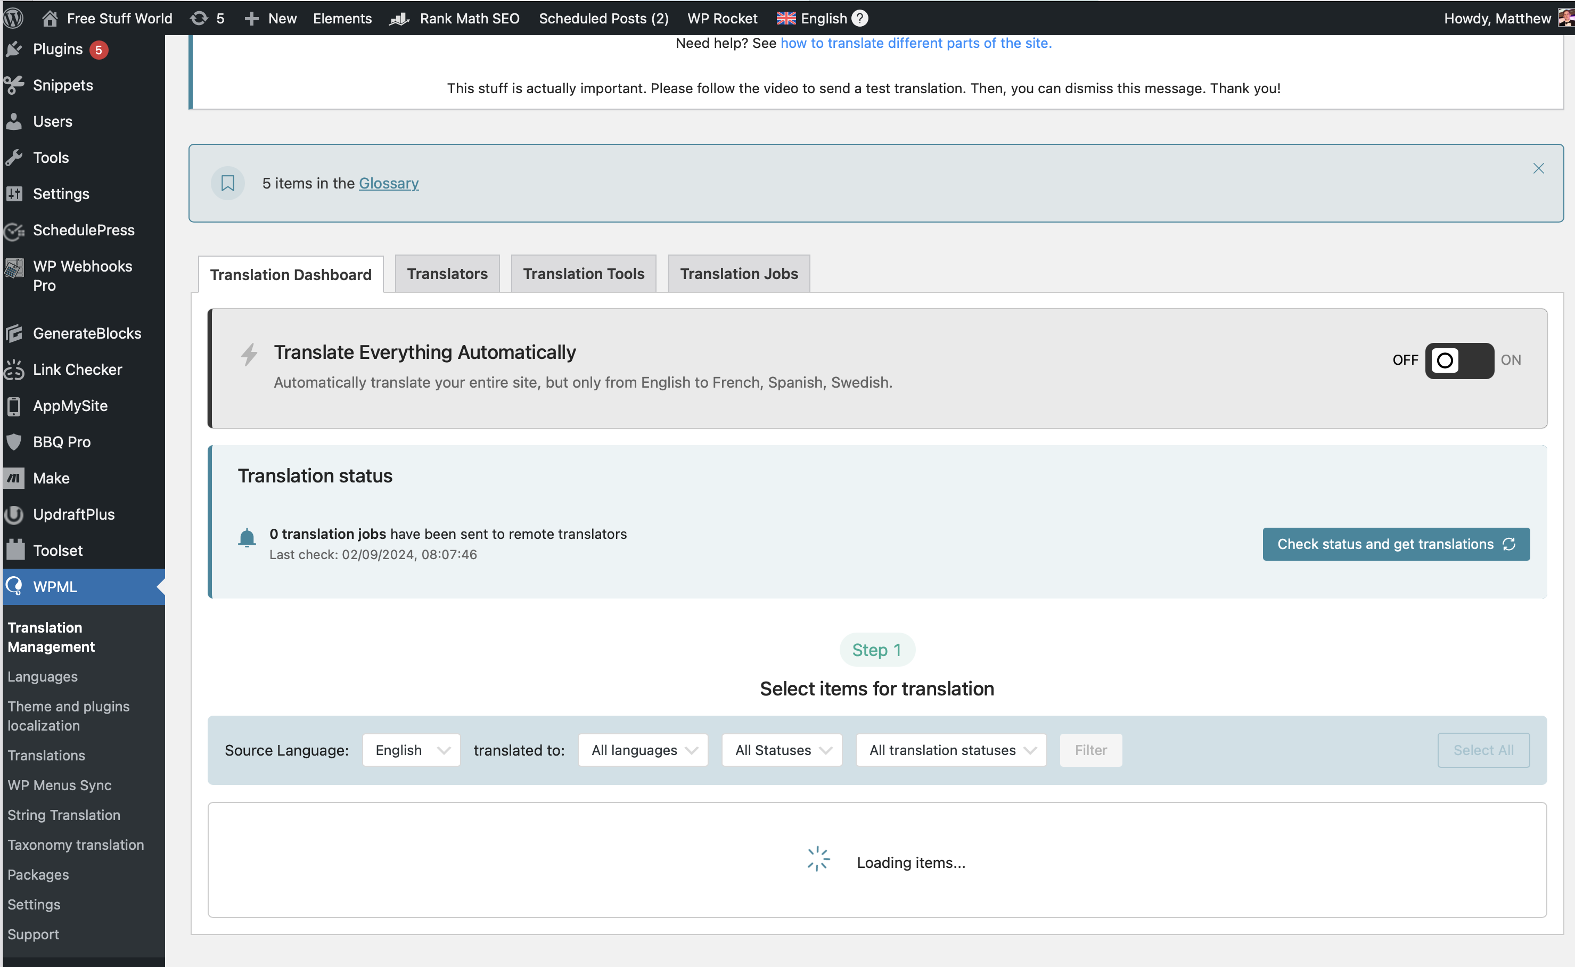
Task: Open Languages under WPML submenu
Action: click(x=42, y=676)
